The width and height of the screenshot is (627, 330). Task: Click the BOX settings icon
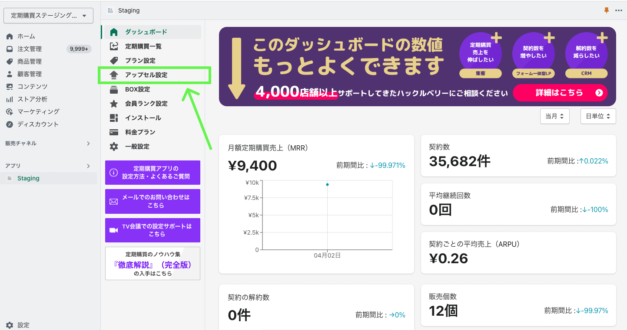click(114, 89)
